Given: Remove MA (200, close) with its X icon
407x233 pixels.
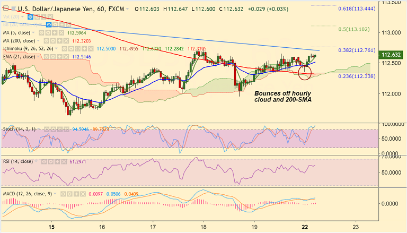Looking at the screenshot, I should tap(66, 41).
